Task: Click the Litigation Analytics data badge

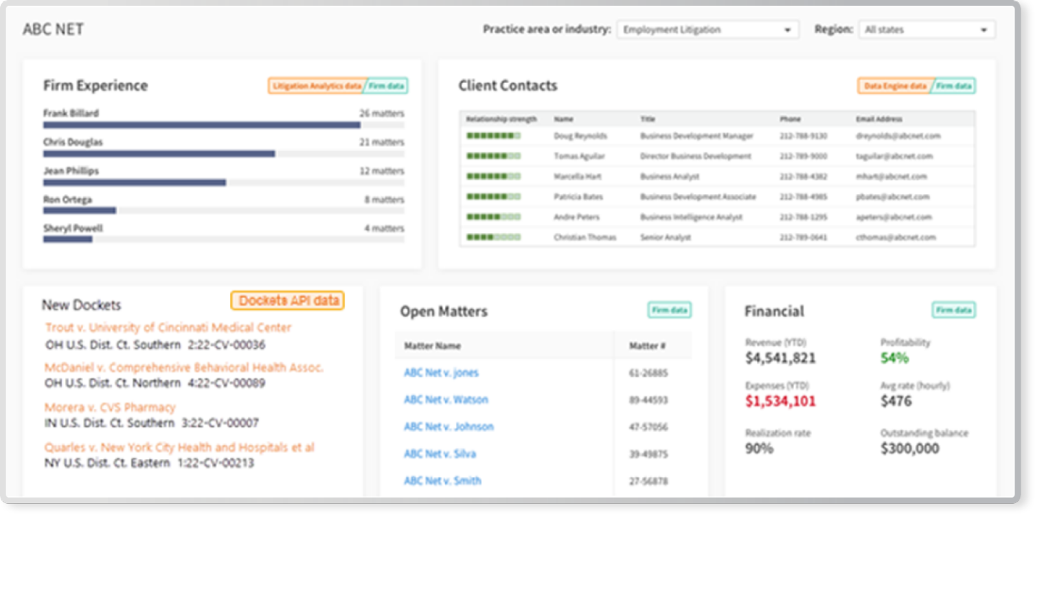Action: [x=316, y=86]
